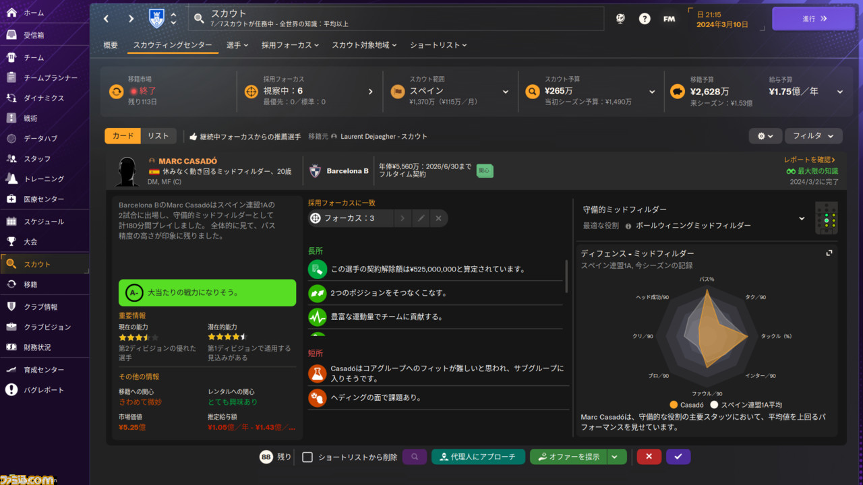Image resolution: width=863 pixels, height=485 pixels.
Task: Click the magnifier button in bottom bar
Action: coord(415,457)
